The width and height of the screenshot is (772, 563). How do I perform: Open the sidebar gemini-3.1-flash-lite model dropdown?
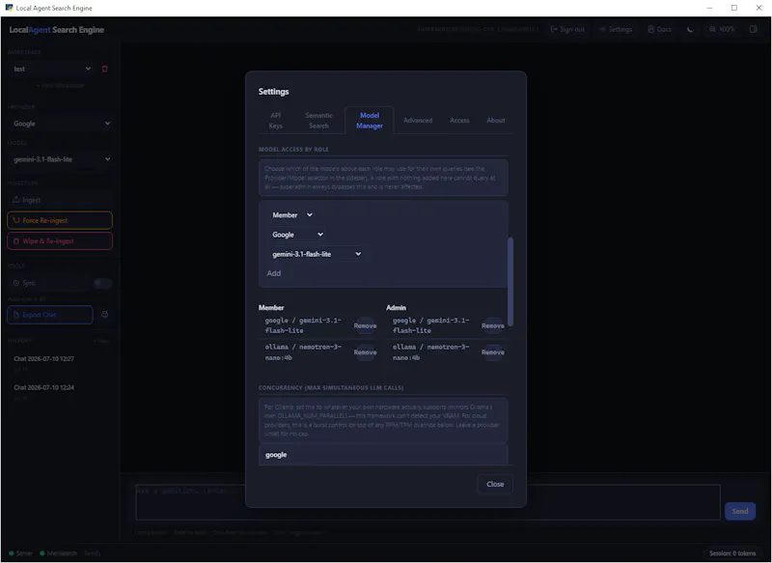pos(61,159)
